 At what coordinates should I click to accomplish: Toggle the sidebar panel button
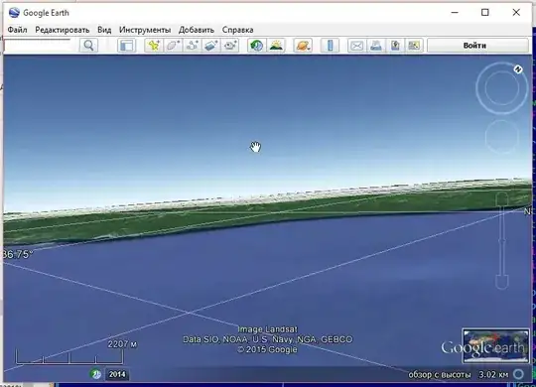point(126,46)
